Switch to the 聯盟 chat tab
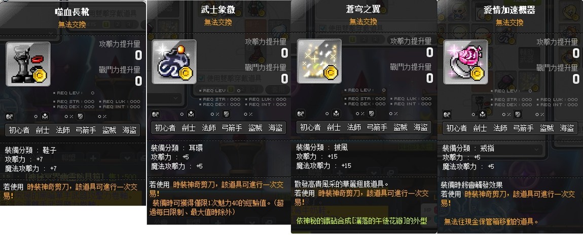Viewport: 583px width, 235px height. (69, 158)
